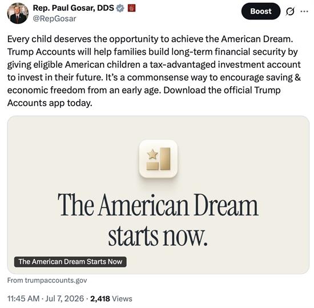This screenshot has height=308, width=314.
Task: Click the "starts now." headline line
Action: click(x=158, y=236)
